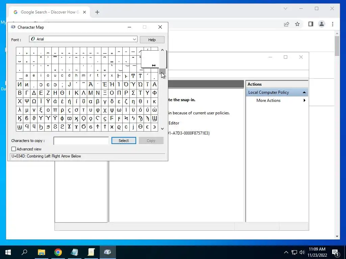Viewport: 346px width, 259px height.
Task: Click Character Map scroll down arrow
Action: pos(163,129)
